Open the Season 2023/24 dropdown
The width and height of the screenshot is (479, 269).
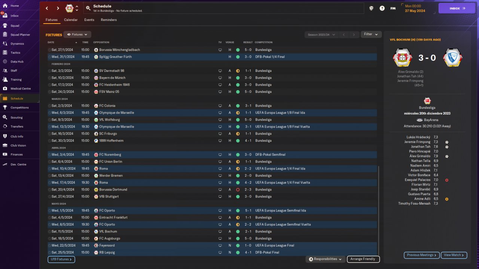(321, 34)
